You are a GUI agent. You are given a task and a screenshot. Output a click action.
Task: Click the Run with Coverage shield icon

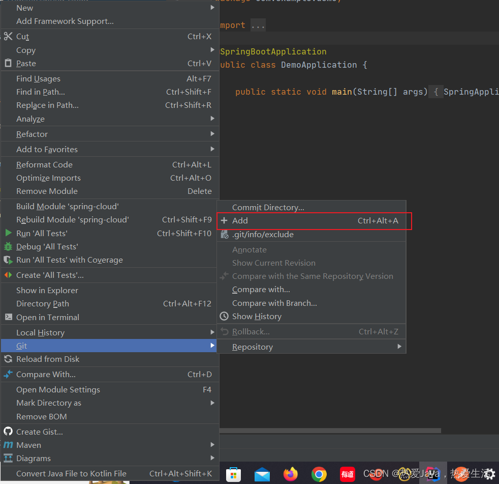[8, 260]
